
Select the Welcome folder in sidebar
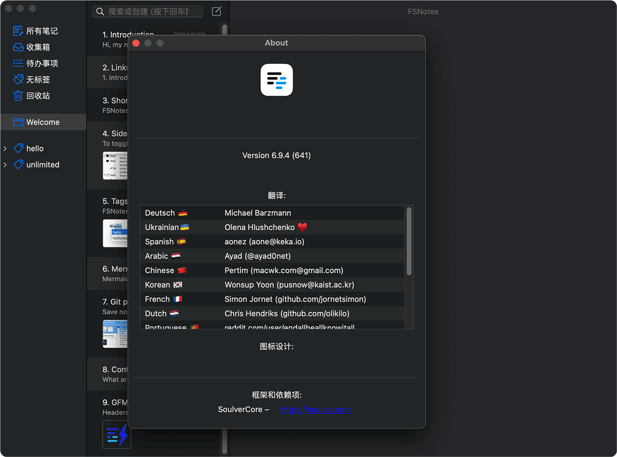[43, 122]
